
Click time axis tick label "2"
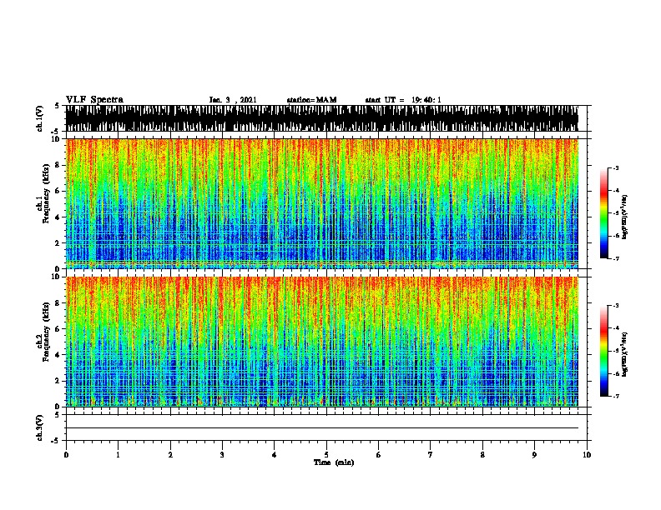[170, 455]
